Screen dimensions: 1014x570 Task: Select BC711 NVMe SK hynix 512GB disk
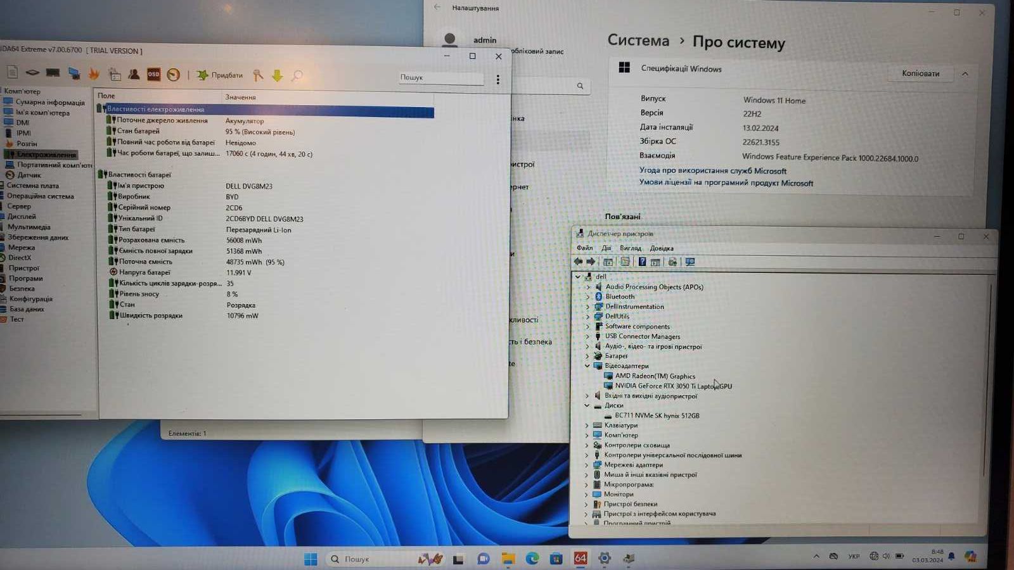click(657, 415)
